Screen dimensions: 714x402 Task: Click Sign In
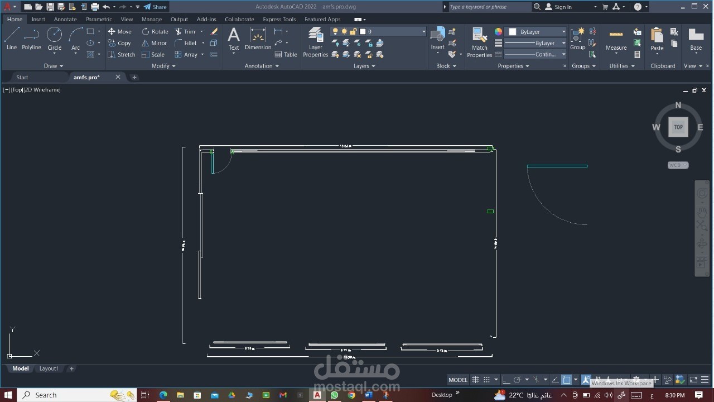[558, 7]
